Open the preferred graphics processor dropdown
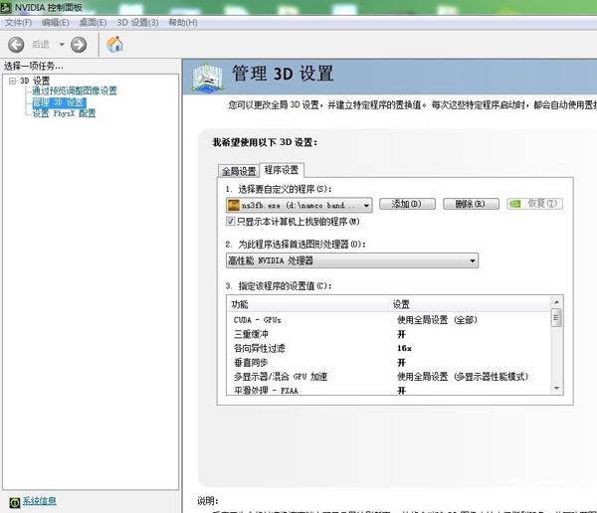597x513 pixels. click(x=472, y=260)
